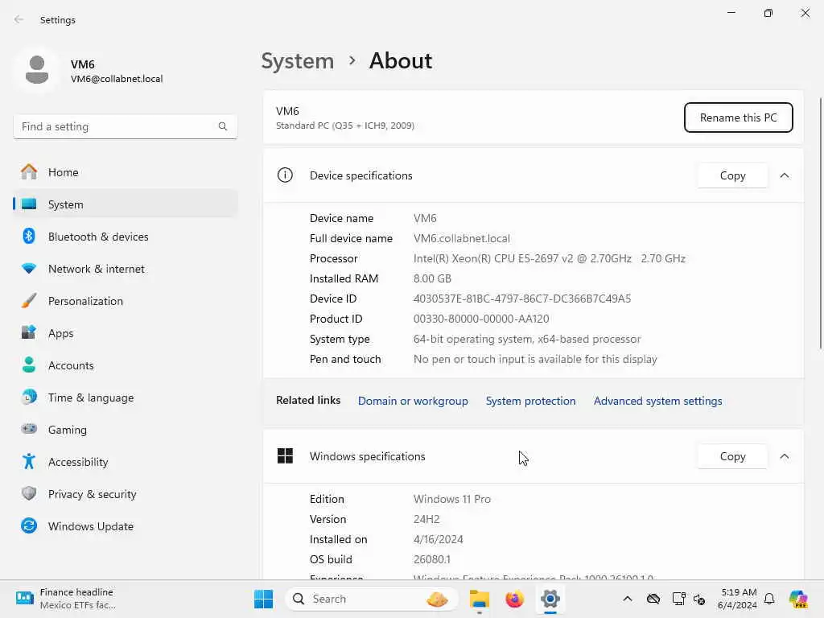Click the clock showing 5:19 AM
Image resolution: width=824 pixels, height=618 pixels.
click(739, 591)
